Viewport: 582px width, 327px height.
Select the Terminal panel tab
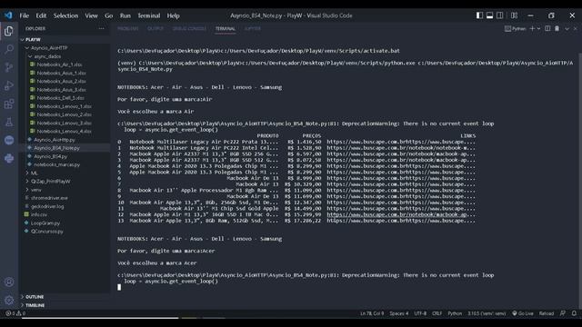(226, 28)
